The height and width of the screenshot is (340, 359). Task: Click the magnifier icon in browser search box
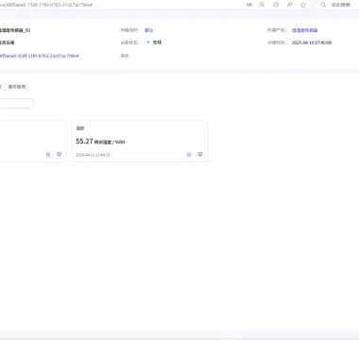tap(323, 5)
